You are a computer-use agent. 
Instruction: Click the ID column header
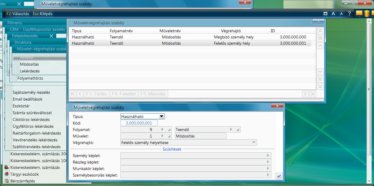273,31
